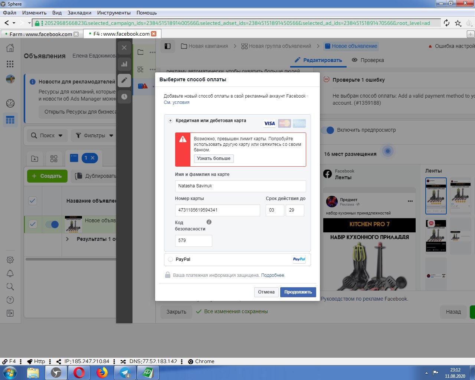Switch to the Farm : www.facebook.com tab
Screen dimensions: 475x380
[x=41, y=34]
